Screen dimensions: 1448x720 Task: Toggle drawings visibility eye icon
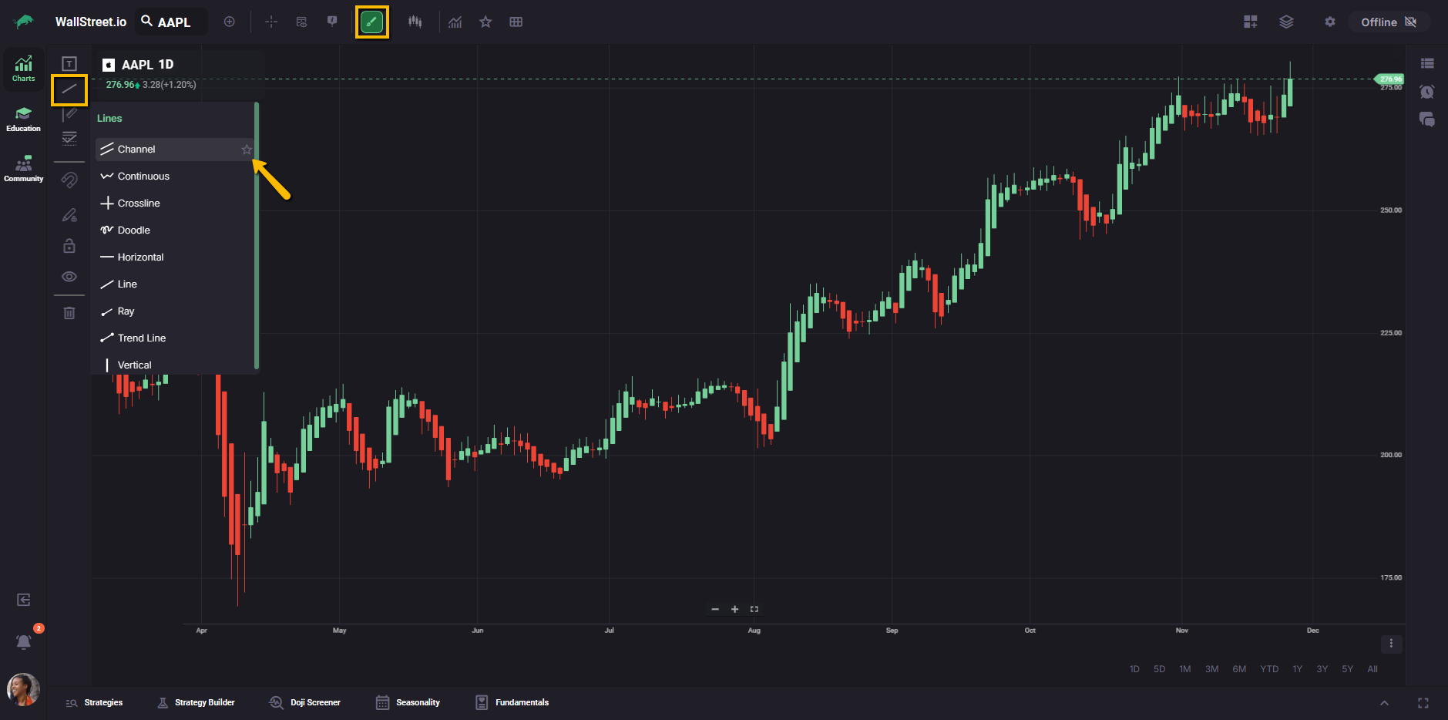(x=69, y=277)
